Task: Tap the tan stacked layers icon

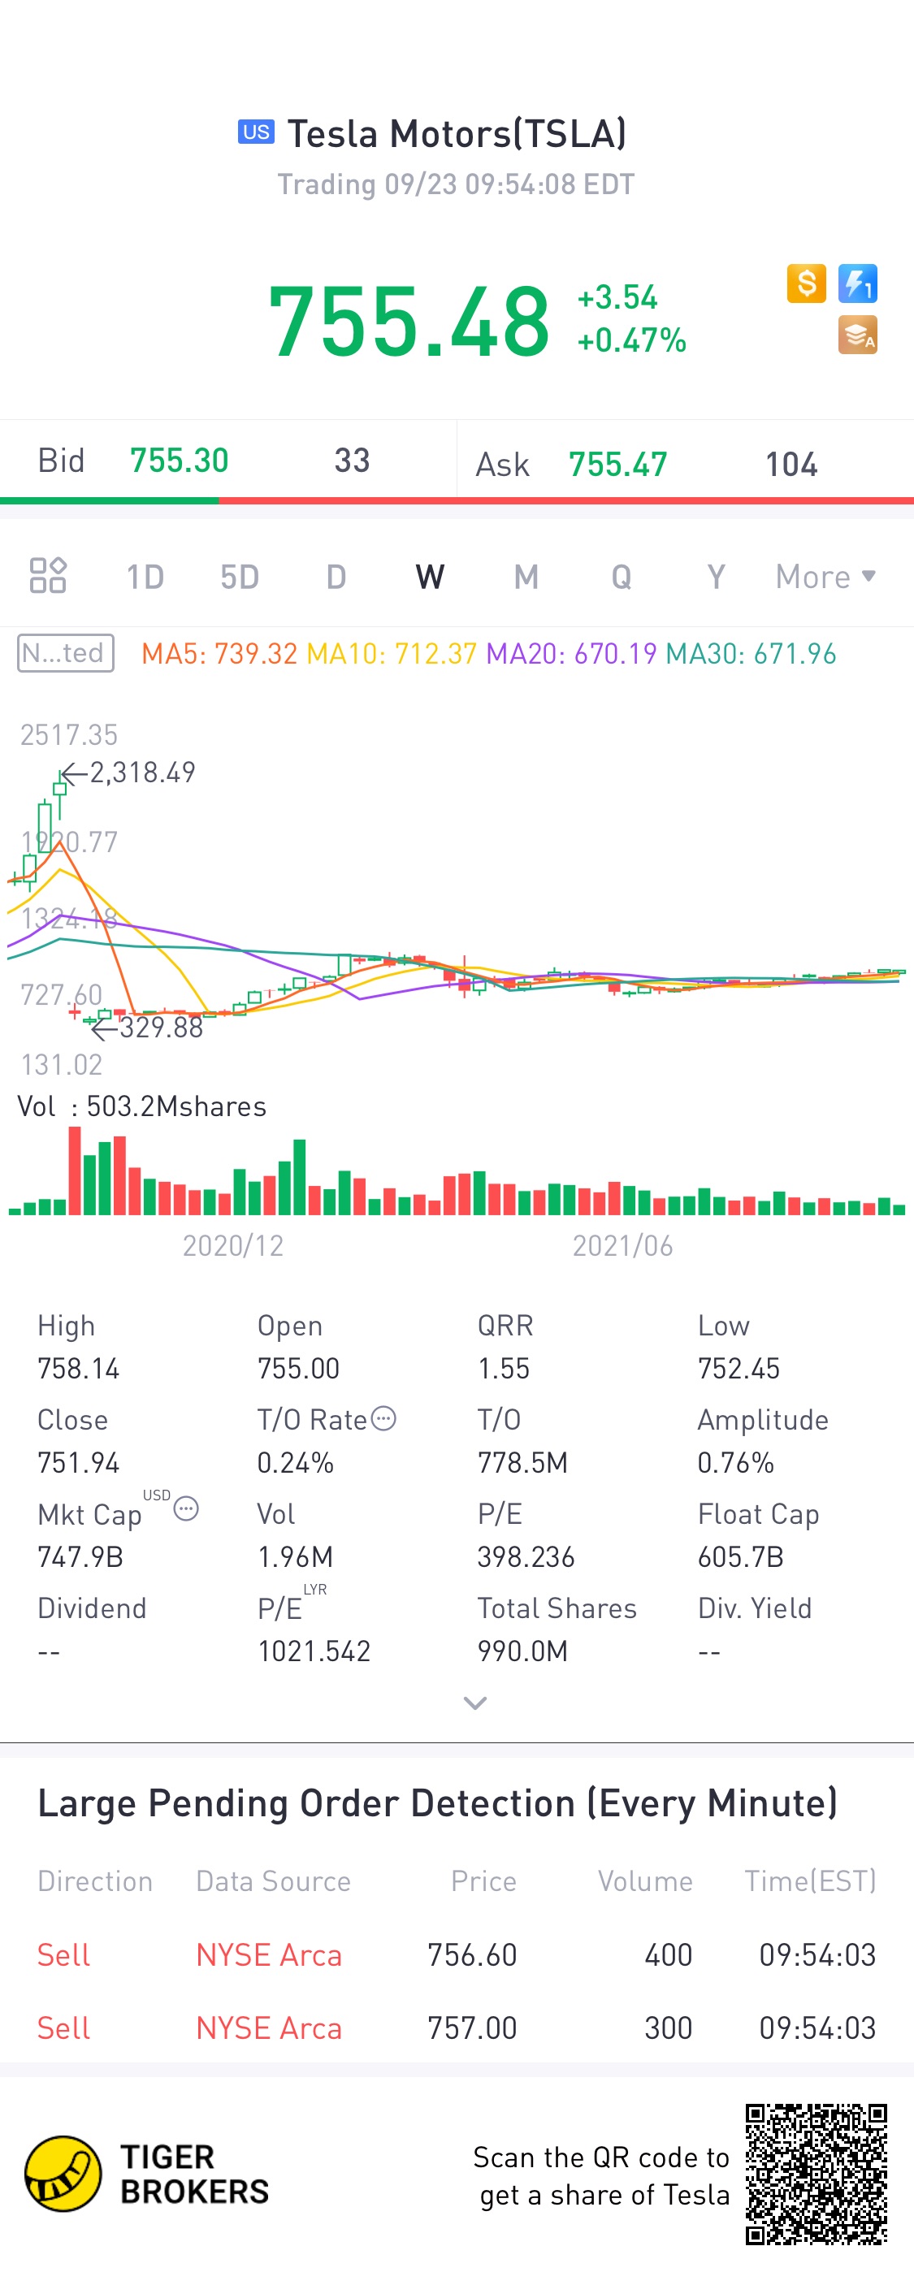Action: coord(858,335)
